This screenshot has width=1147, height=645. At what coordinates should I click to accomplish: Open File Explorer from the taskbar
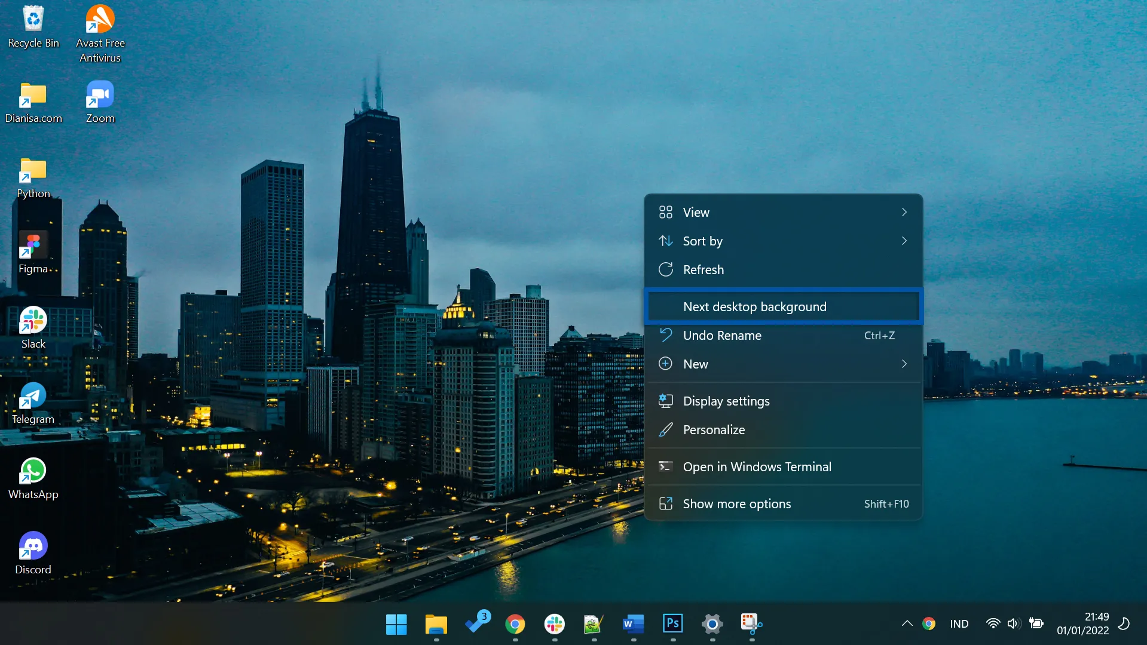436,624
